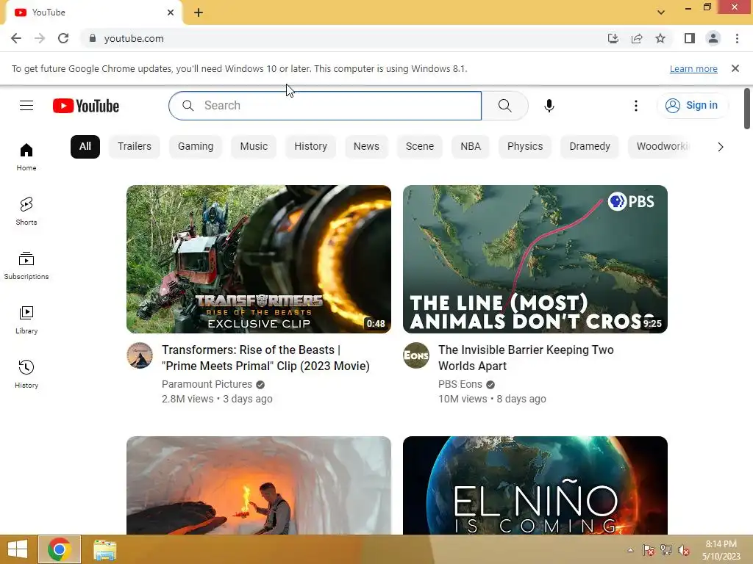Open the PBS Eons channel avatar
The image size is (753, 564).
pyautogui.click(x=416, y=355)
